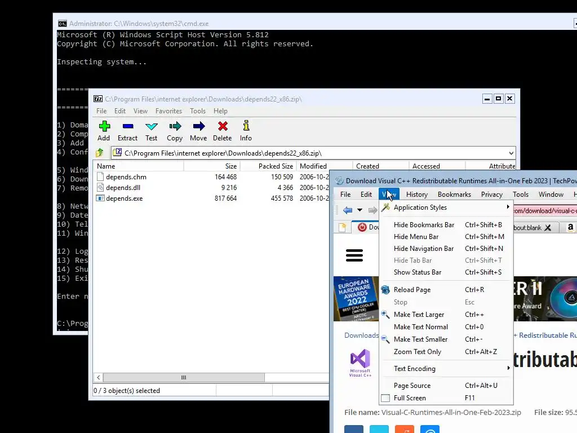Sort by the Name column header

click(139, 166)
